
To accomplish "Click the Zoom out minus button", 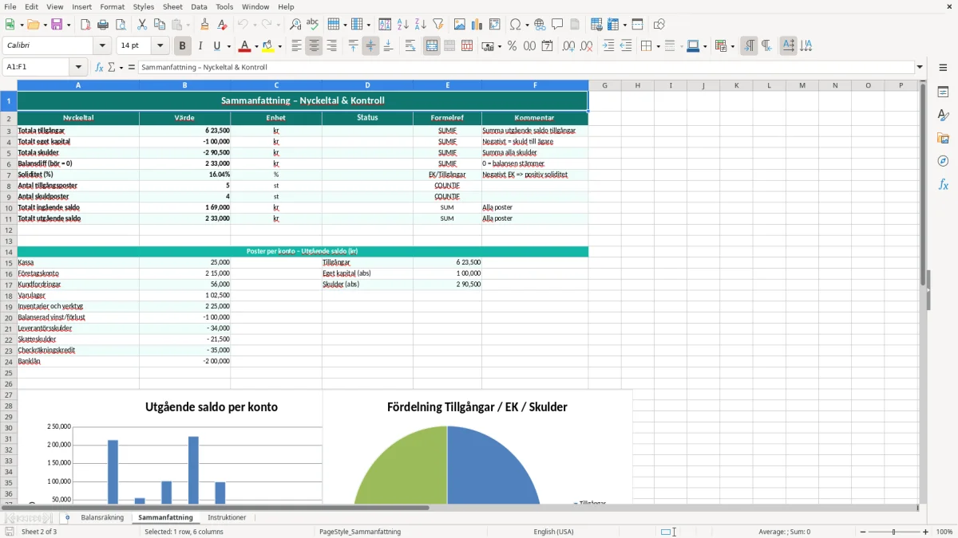I will (x=861, y=532).
